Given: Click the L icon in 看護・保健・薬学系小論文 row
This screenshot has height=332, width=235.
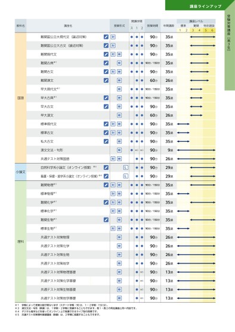Looking at the screenshot, I should tap(126, 176).
